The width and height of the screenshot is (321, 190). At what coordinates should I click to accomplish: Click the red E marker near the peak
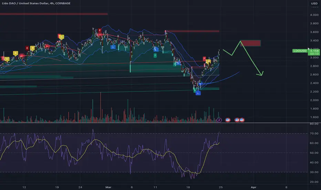100,30
